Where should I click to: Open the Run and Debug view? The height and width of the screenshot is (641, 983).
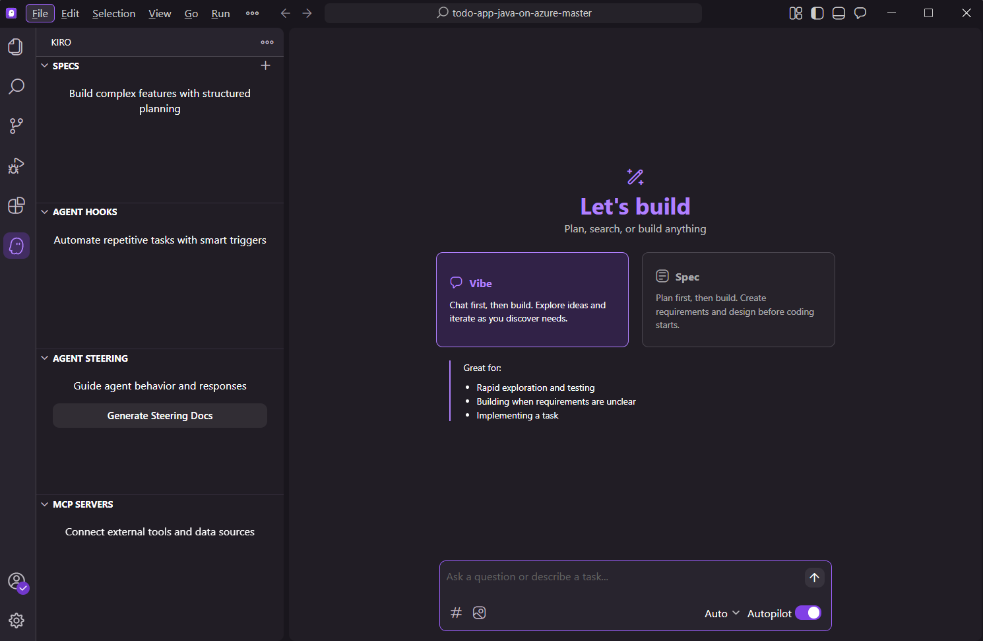[x=16, y=166]
